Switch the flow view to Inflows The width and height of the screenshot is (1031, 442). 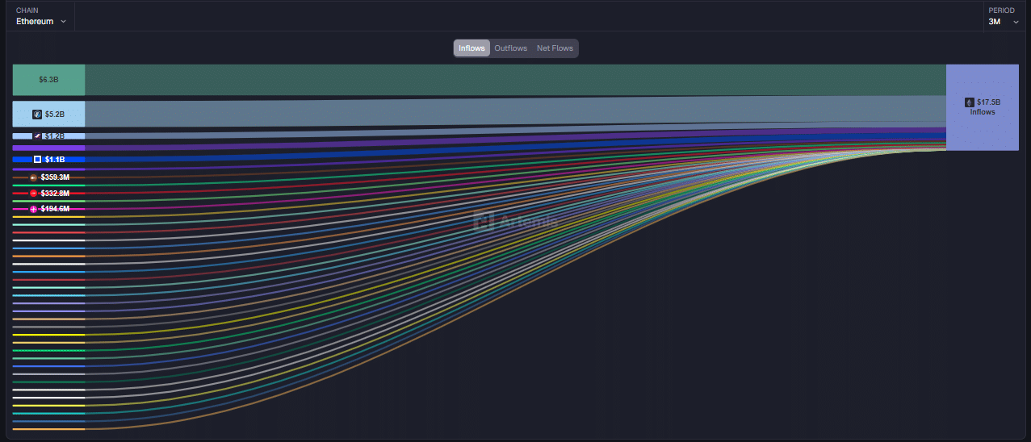click(x=471, y=48)
